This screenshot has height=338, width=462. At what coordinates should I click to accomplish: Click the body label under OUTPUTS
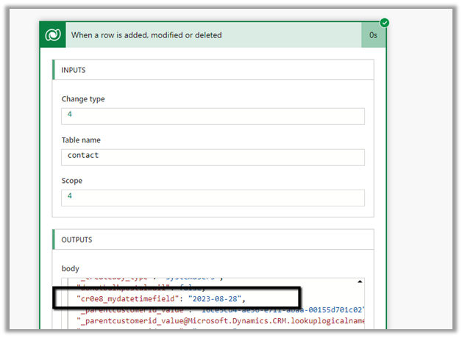point(71,269)
